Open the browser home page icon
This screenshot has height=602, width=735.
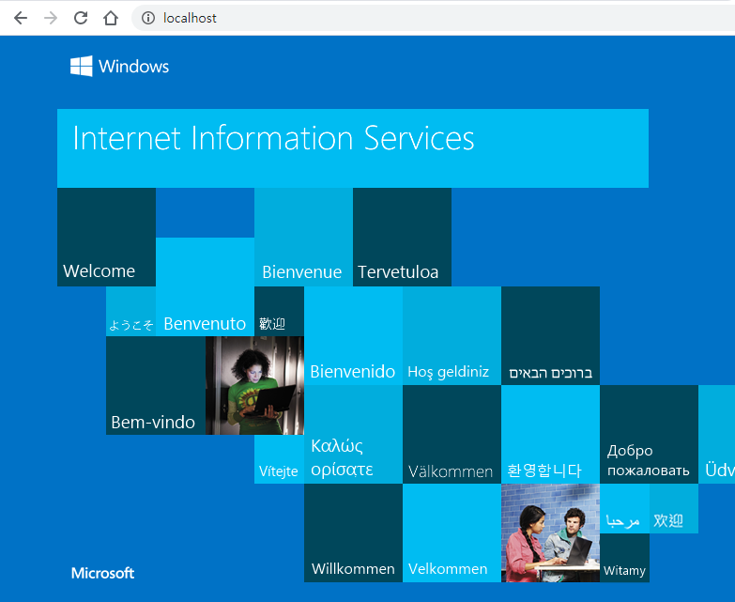pyautogui.click(x=111, y=18)
